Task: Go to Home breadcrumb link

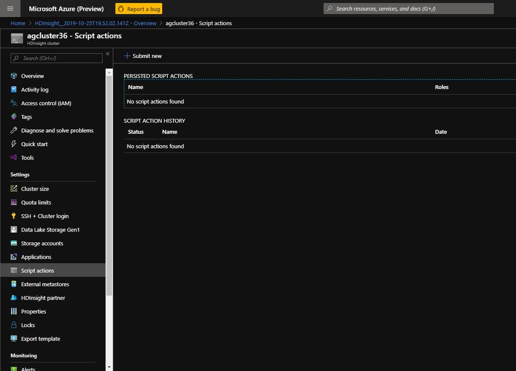Action: [18, 23]
